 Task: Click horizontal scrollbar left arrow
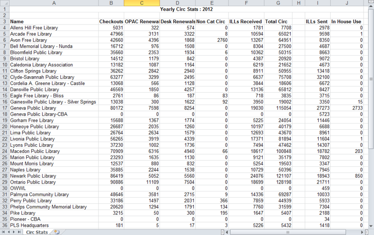click(x=227, y=232)
